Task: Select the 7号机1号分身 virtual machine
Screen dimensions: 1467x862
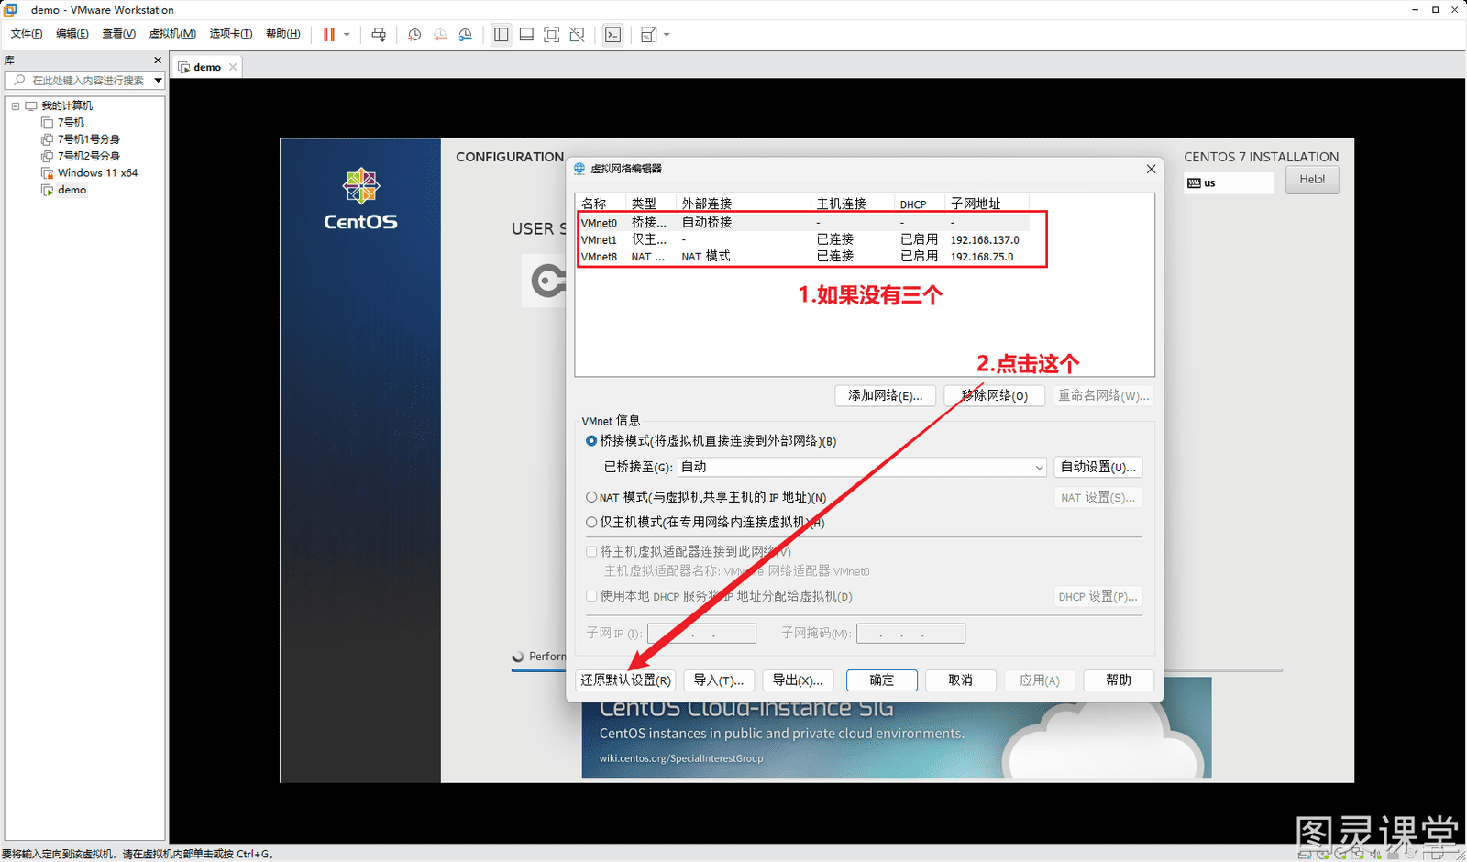Action: (x=88, y=139)
